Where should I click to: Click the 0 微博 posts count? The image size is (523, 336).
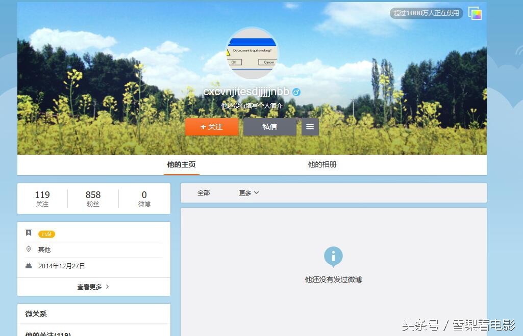[x=144, y=199]
